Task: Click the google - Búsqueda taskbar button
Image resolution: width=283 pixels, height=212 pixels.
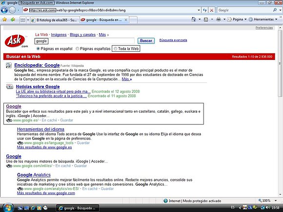Action: click(x=78, y=208)
